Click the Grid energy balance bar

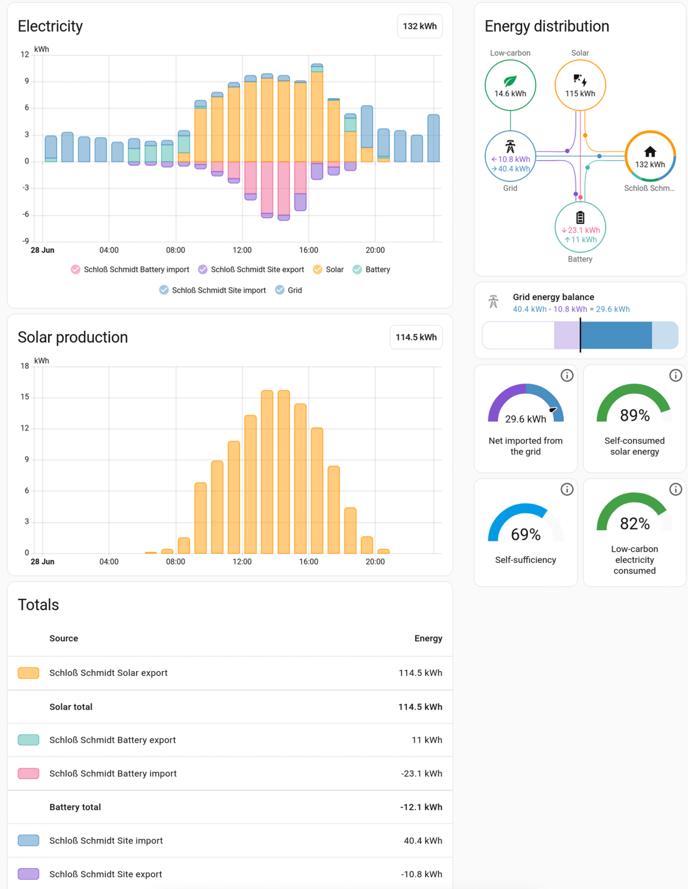(580, 335)
